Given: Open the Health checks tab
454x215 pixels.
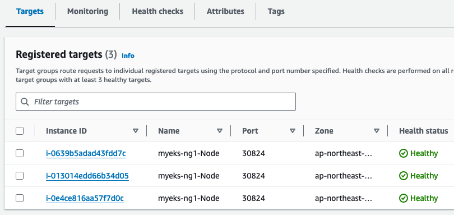Looking at the screenshot, I should 157,11.
